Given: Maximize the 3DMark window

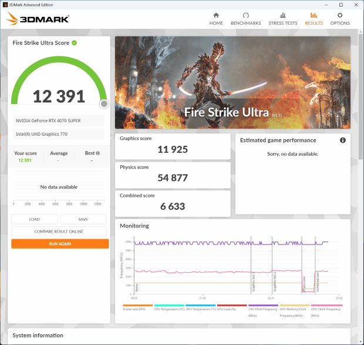Looking at the screenshot, I should click(x=341, y=5).
